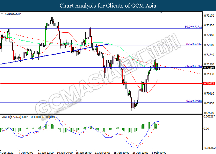The height and width of the screenshot is (154, 216).
Task: Click the 0.70310 price axis value
Action: (x=209, y=94)
